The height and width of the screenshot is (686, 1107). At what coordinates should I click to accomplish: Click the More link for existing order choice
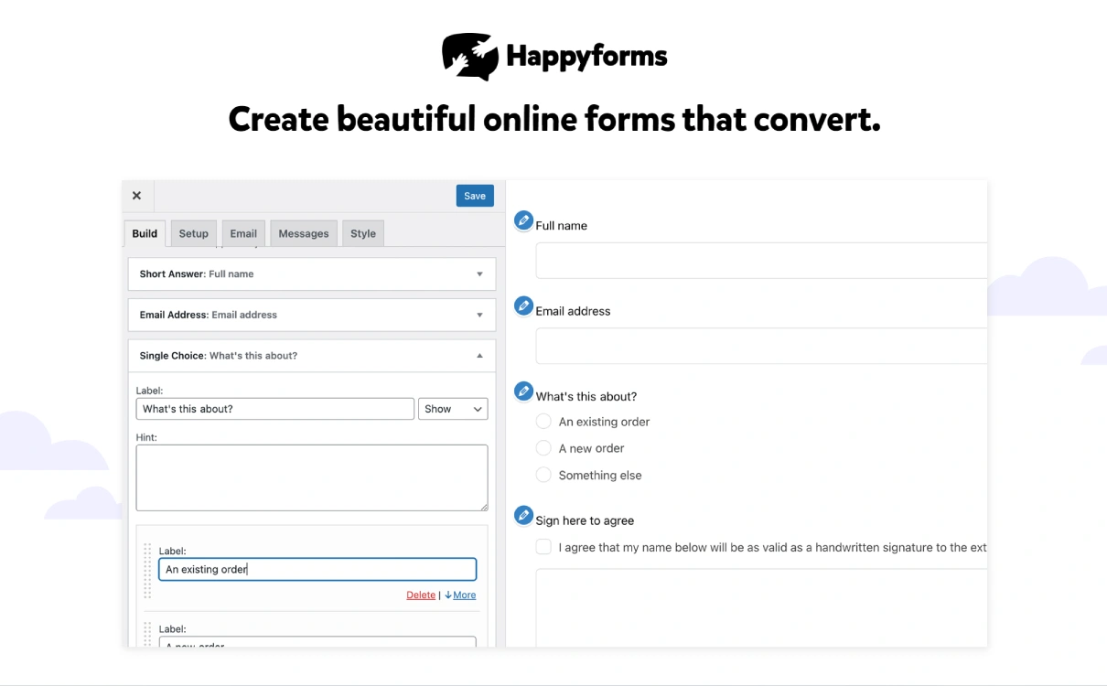pyautogui.click(x=465, y=595)
